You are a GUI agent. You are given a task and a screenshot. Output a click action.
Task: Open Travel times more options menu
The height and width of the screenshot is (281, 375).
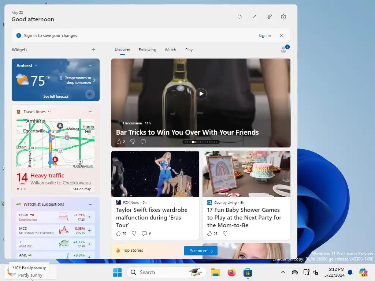(x=90, y=112)
